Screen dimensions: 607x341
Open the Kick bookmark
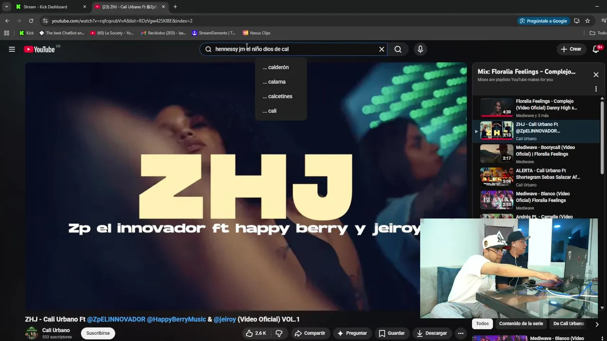point(27,33)
